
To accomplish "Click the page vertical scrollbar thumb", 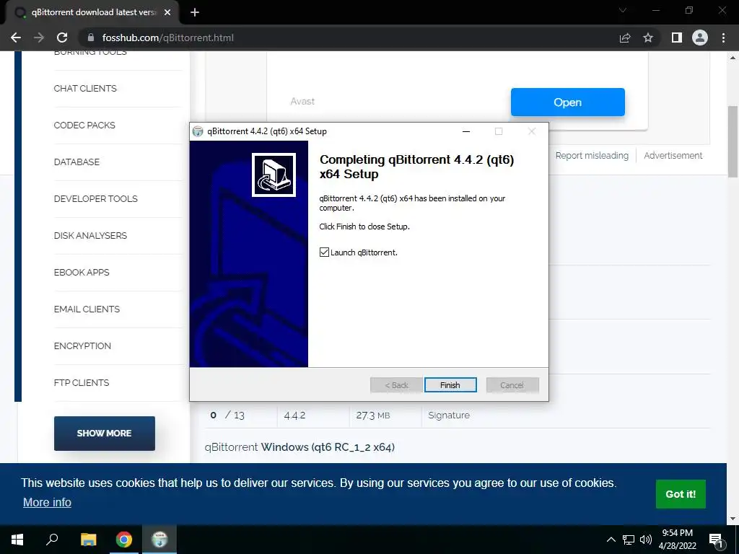I will click(x=733, y=141).
